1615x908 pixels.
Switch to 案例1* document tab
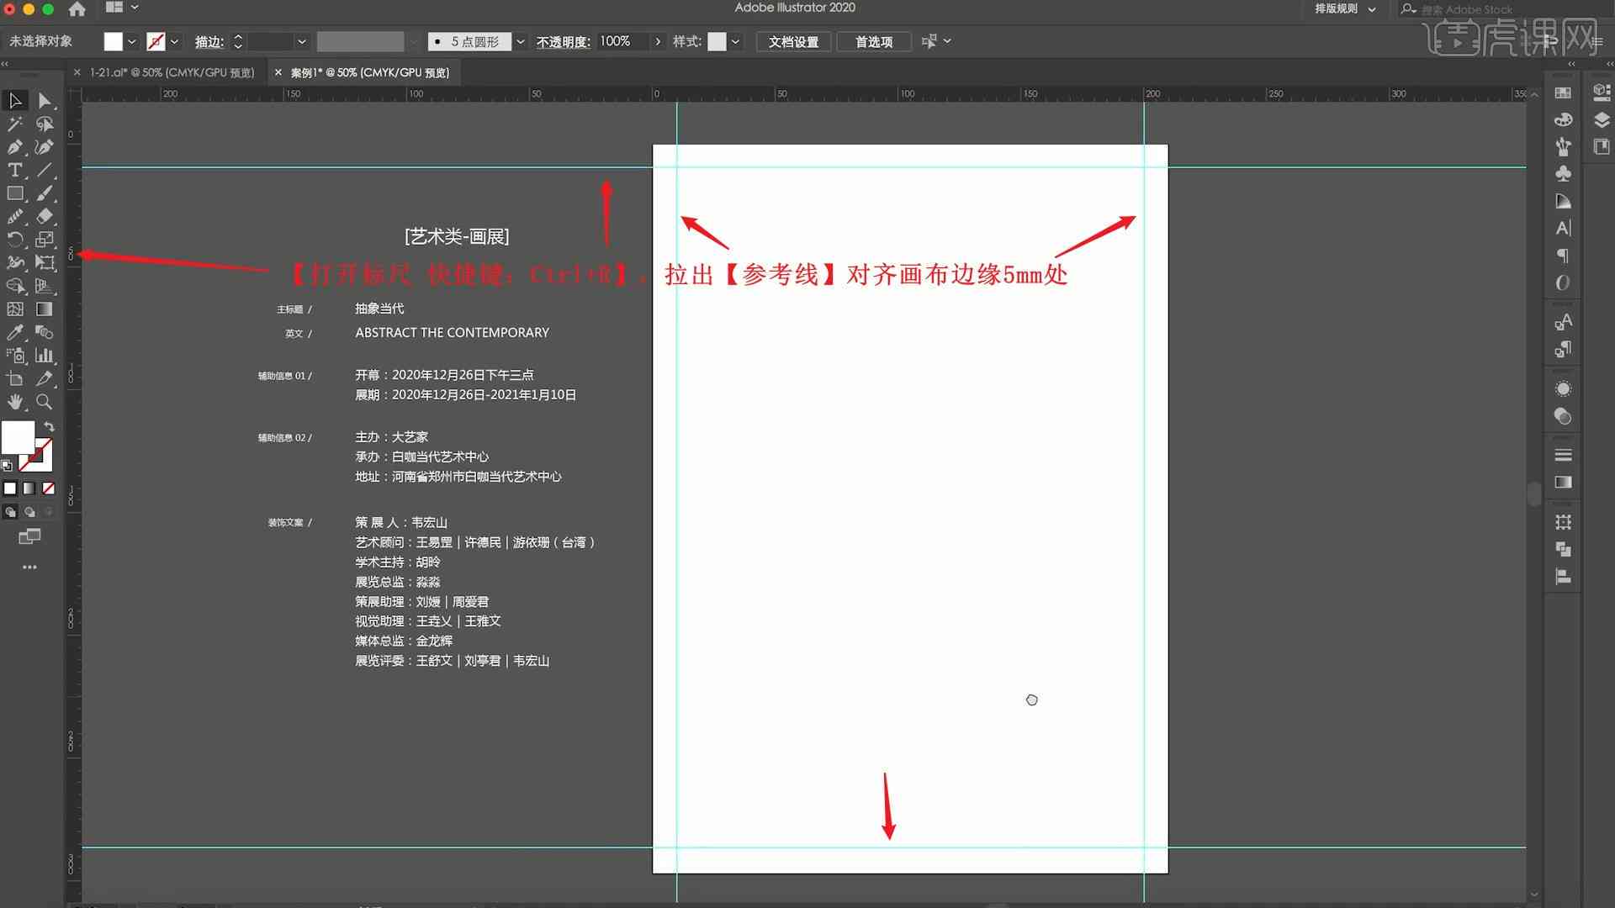pyautogui.click(x=370, y=72)
